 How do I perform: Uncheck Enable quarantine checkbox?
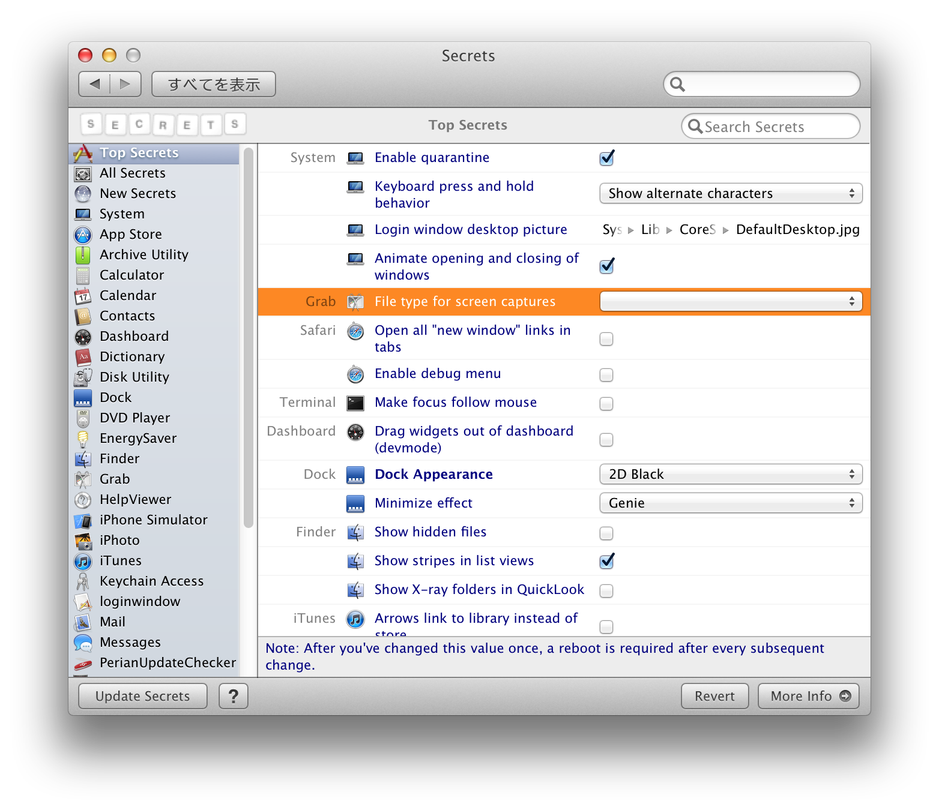(x=606, y=158)
